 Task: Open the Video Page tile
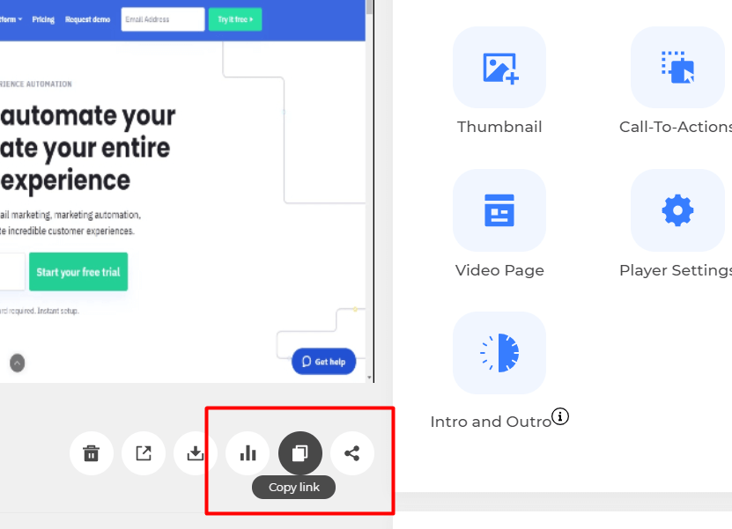tap(499, 210)
